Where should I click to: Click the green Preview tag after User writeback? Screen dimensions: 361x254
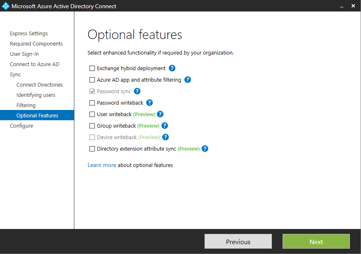click(x=144, y=114)
